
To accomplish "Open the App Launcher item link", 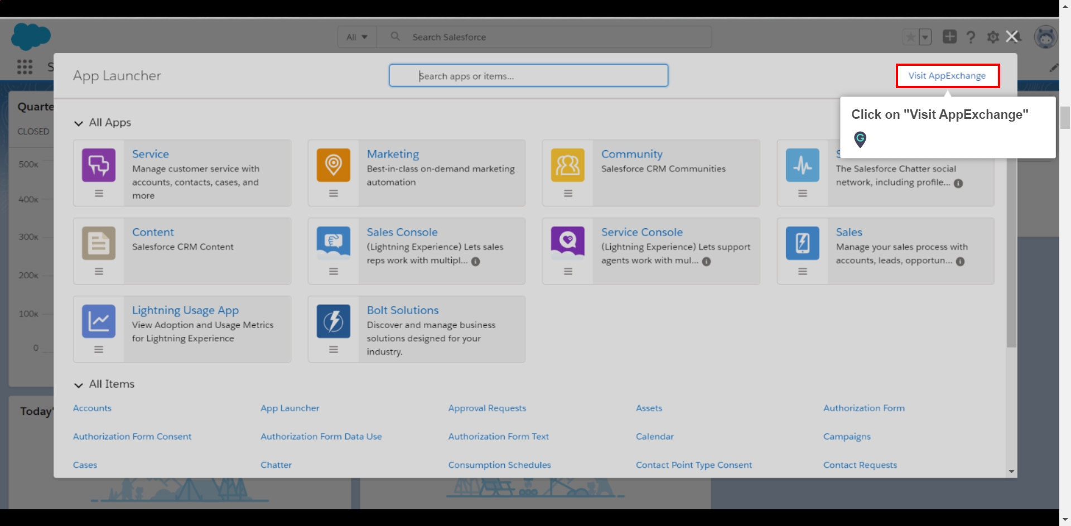I will pos(290,408).
